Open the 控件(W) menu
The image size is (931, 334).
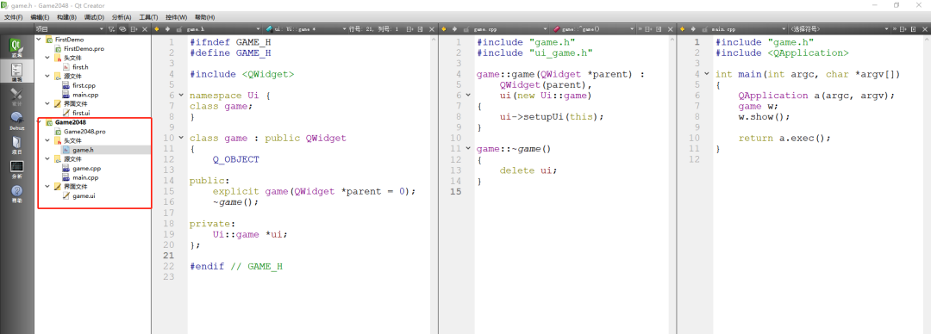tap(176, 17)
